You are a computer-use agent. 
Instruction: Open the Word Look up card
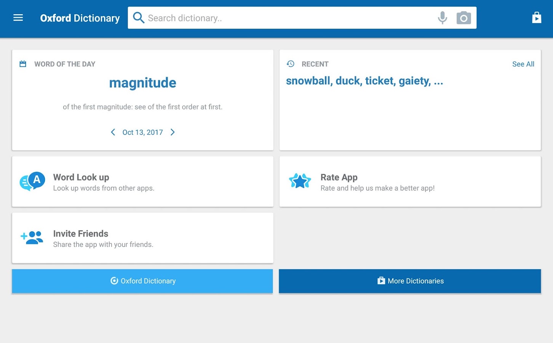tap(143, 181)
